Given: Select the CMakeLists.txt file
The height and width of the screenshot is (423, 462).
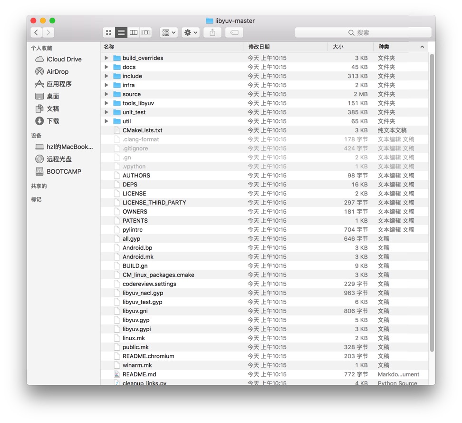Looking at the screenshot, I should click(264, 130).
